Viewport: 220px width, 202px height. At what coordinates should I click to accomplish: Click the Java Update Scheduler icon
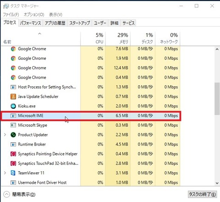(13, 96)
